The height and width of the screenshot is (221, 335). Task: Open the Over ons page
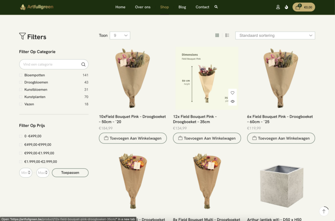pyautogui.click(x=143, y=7)
